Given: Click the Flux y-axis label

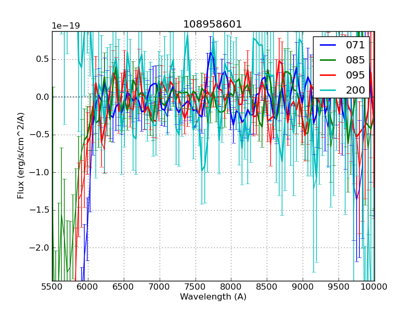Looking at the screenshot, I should point(21,156).
